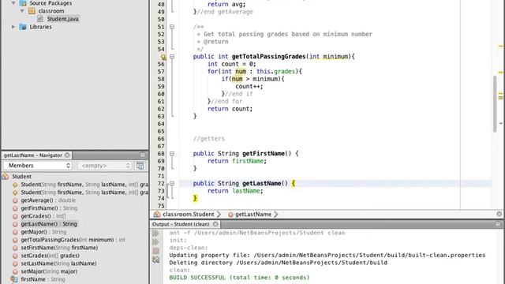Minimize the Output window panel
The height and width of the screenshot is (284, 505).
pos(498,223)
